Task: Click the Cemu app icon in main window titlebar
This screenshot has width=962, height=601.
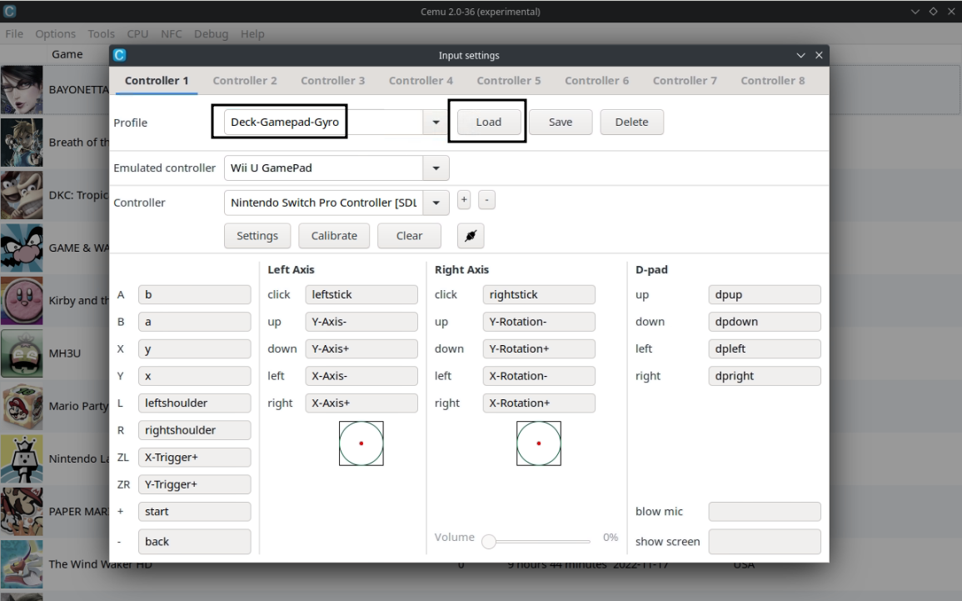Action: click(x=9, y=11)
